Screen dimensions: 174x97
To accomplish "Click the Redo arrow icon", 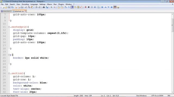I will (39, 7).
